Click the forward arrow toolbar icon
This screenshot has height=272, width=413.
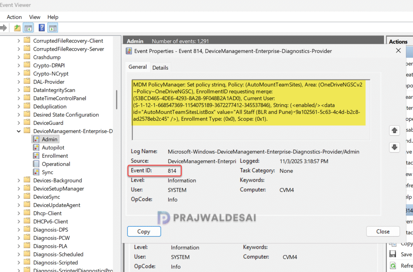coord(3,28)
